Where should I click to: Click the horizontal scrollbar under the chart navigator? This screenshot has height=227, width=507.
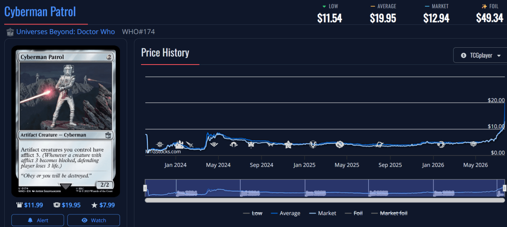(324, 200)
